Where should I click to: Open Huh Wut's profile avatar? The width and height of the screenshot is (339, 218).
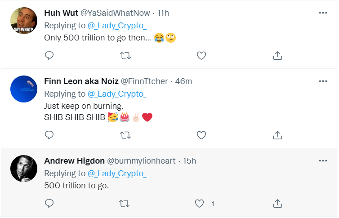23,21
